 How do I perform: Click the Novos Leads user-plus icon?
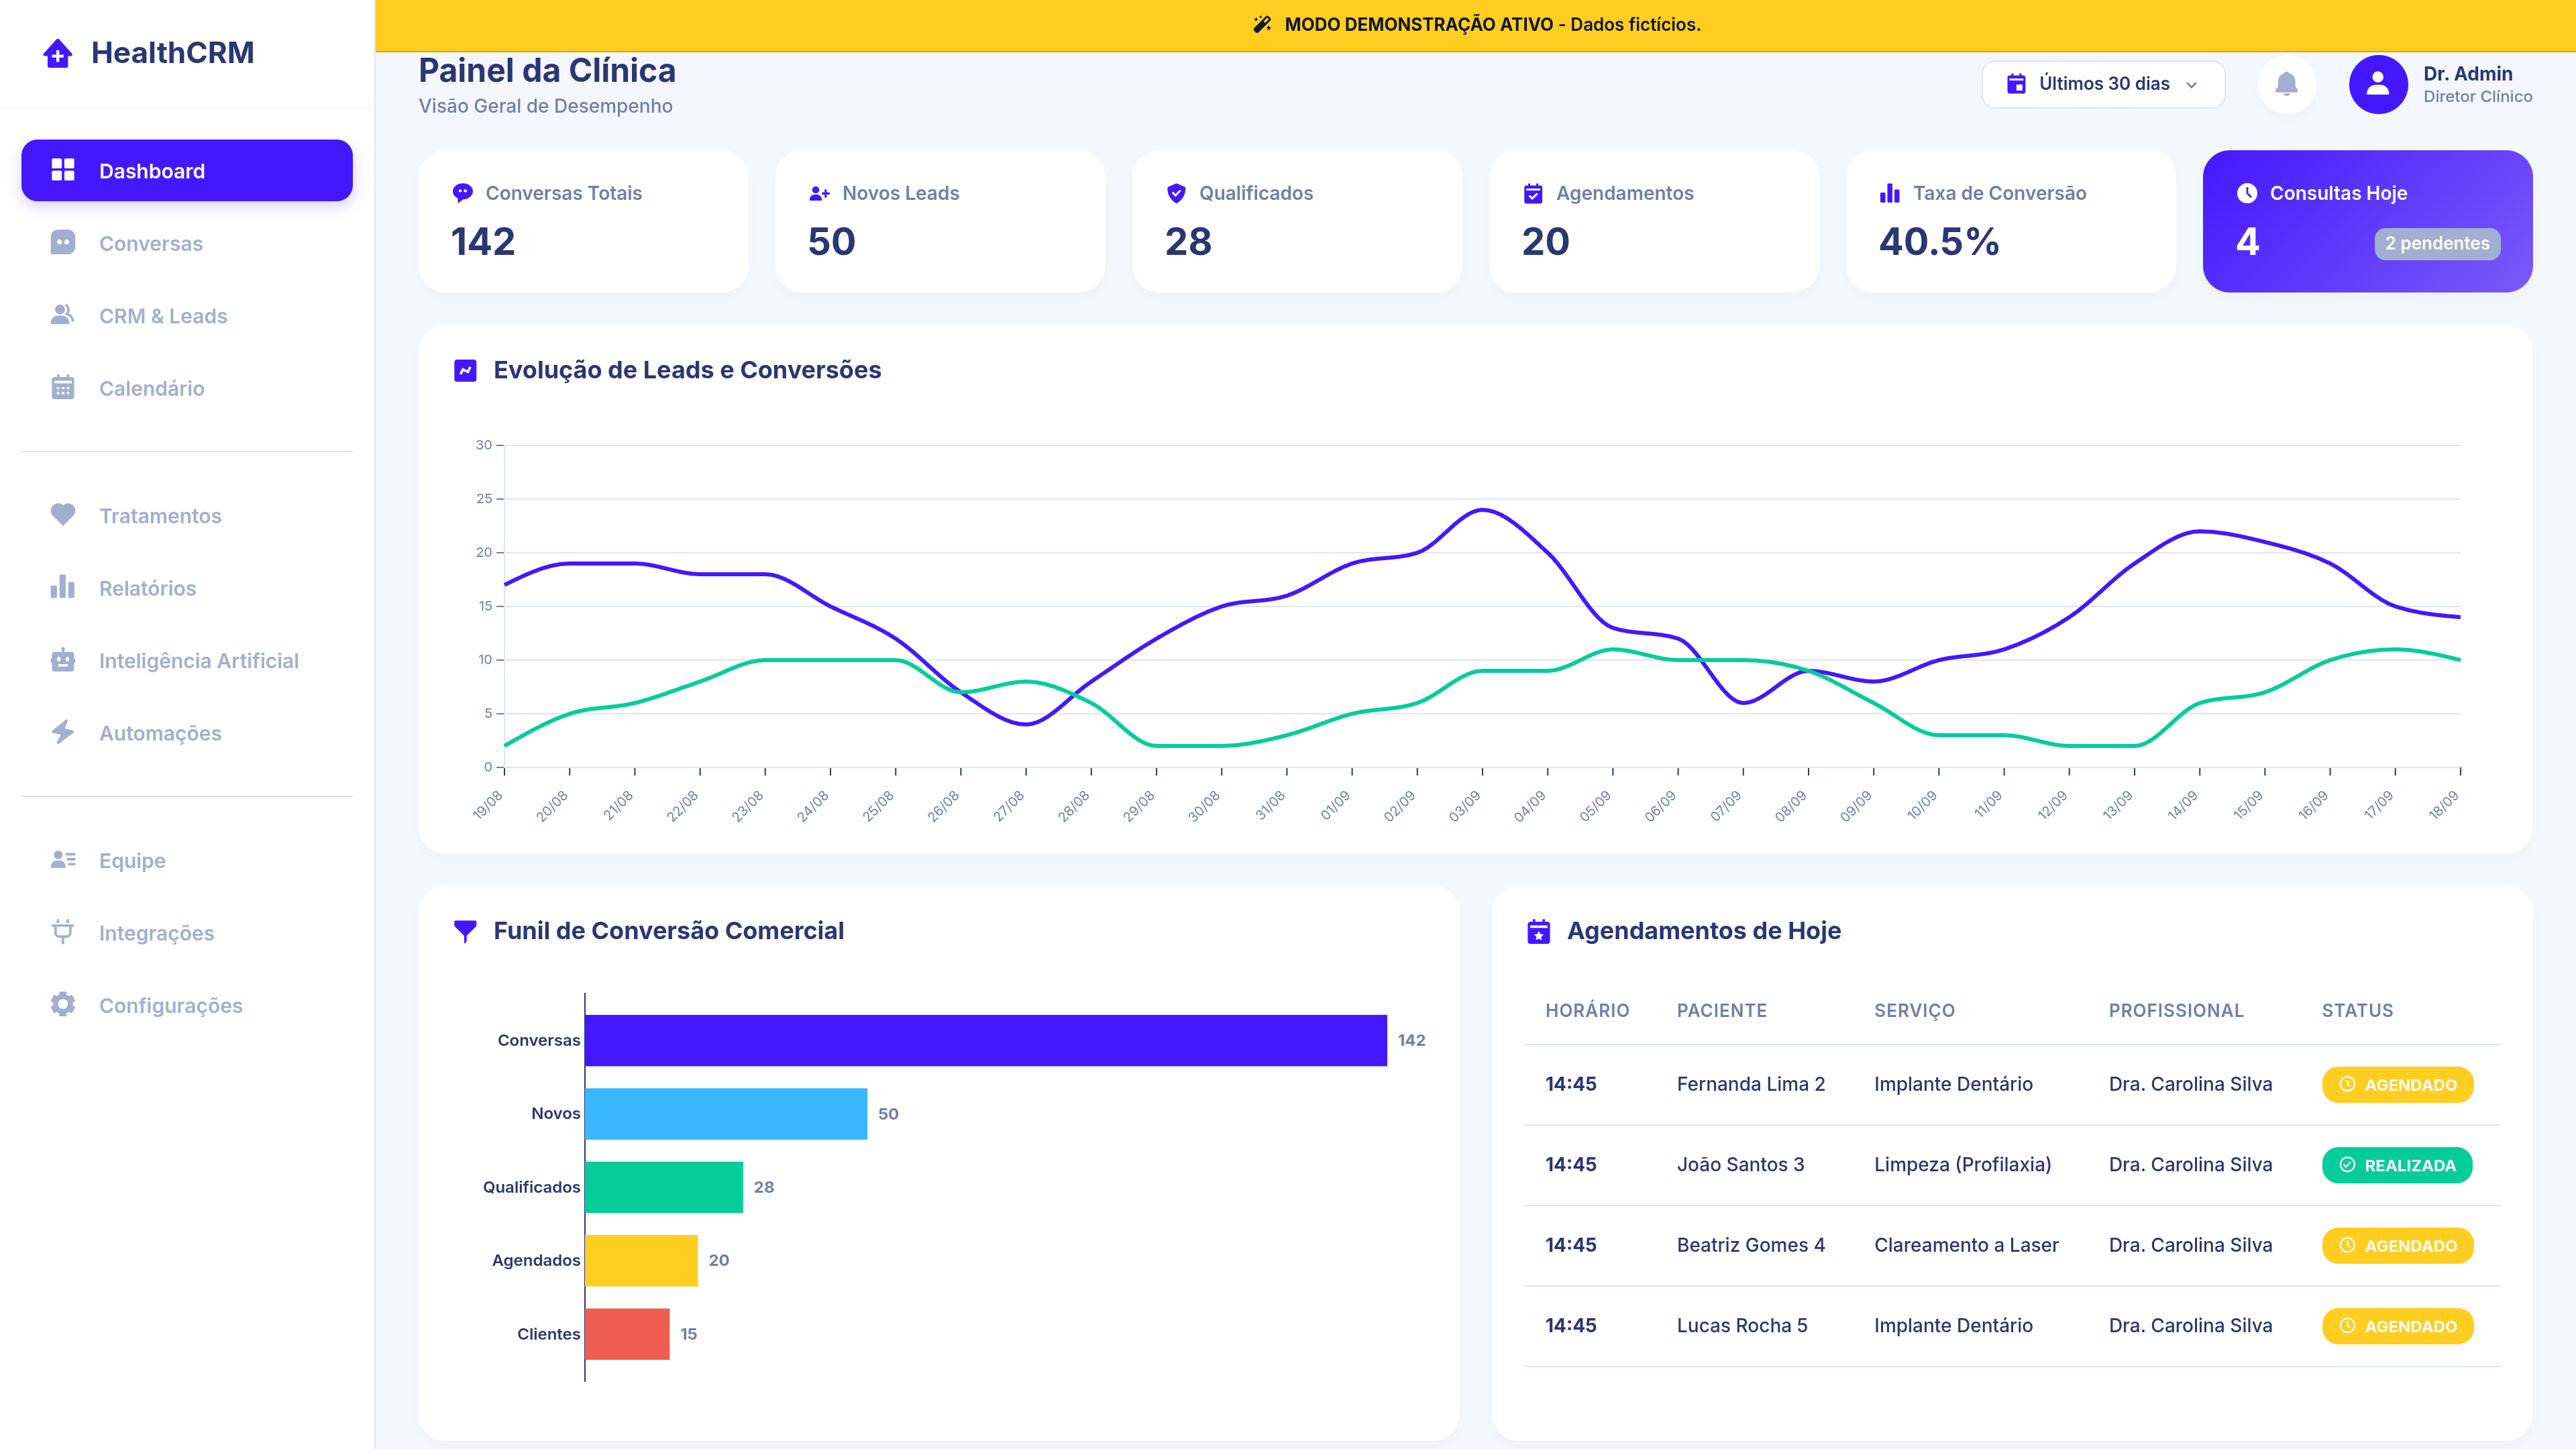(820, 193)
